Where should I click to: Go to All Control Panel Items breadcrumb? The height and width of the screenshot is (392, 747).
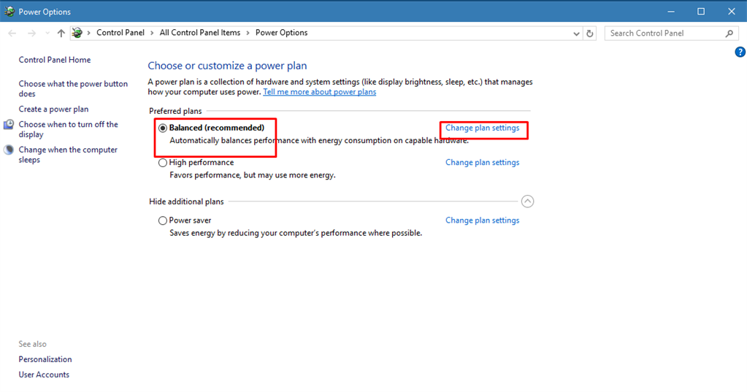(x=199, y=33)
